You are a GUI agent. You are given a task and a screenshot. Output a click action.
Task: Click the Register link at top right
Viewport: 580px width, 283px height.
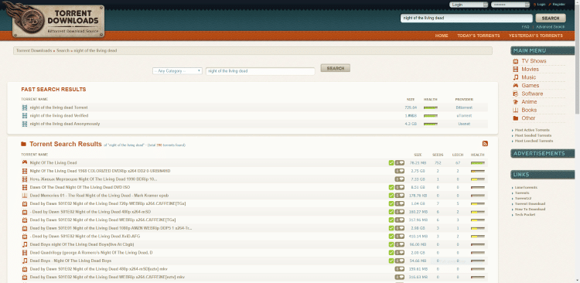(558, 5)
